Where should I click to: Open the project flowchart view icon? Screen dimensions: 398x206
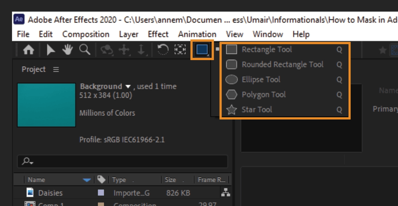click(x=225, y=193)
